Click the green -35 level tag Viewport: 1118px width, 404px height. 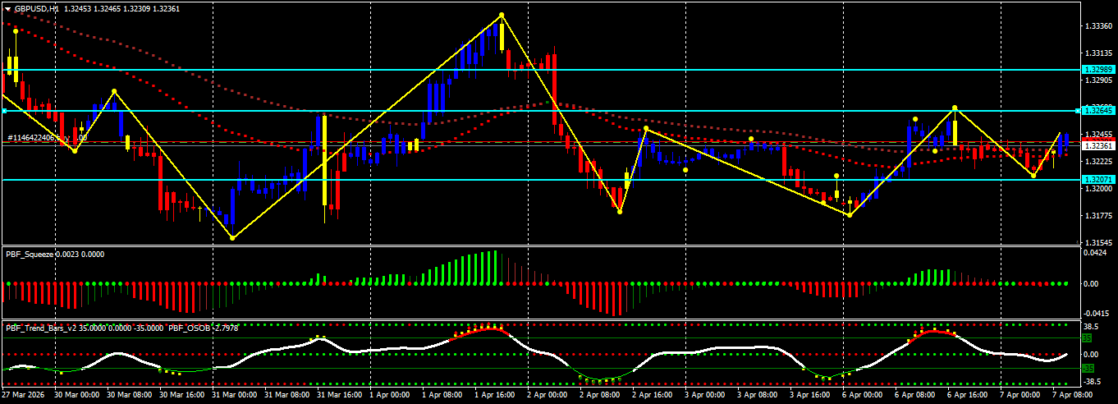tap(1088, 368)
